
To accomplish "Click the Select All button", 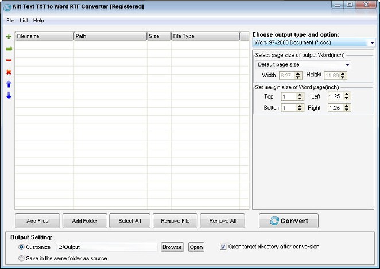I will click(x=130, y=221).
